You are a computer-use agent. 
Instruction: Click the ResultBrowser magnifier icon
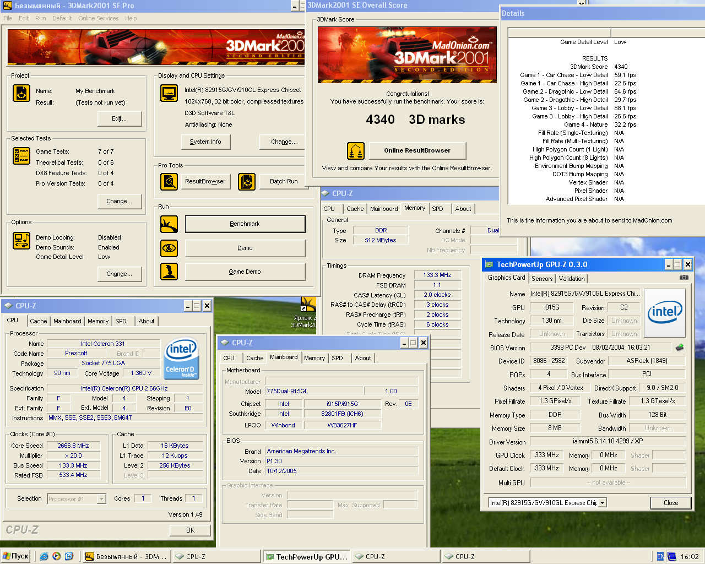(x=169, y=181)
